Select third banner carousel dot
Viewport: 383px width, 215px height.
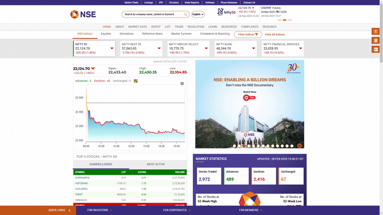coord(244,146)
